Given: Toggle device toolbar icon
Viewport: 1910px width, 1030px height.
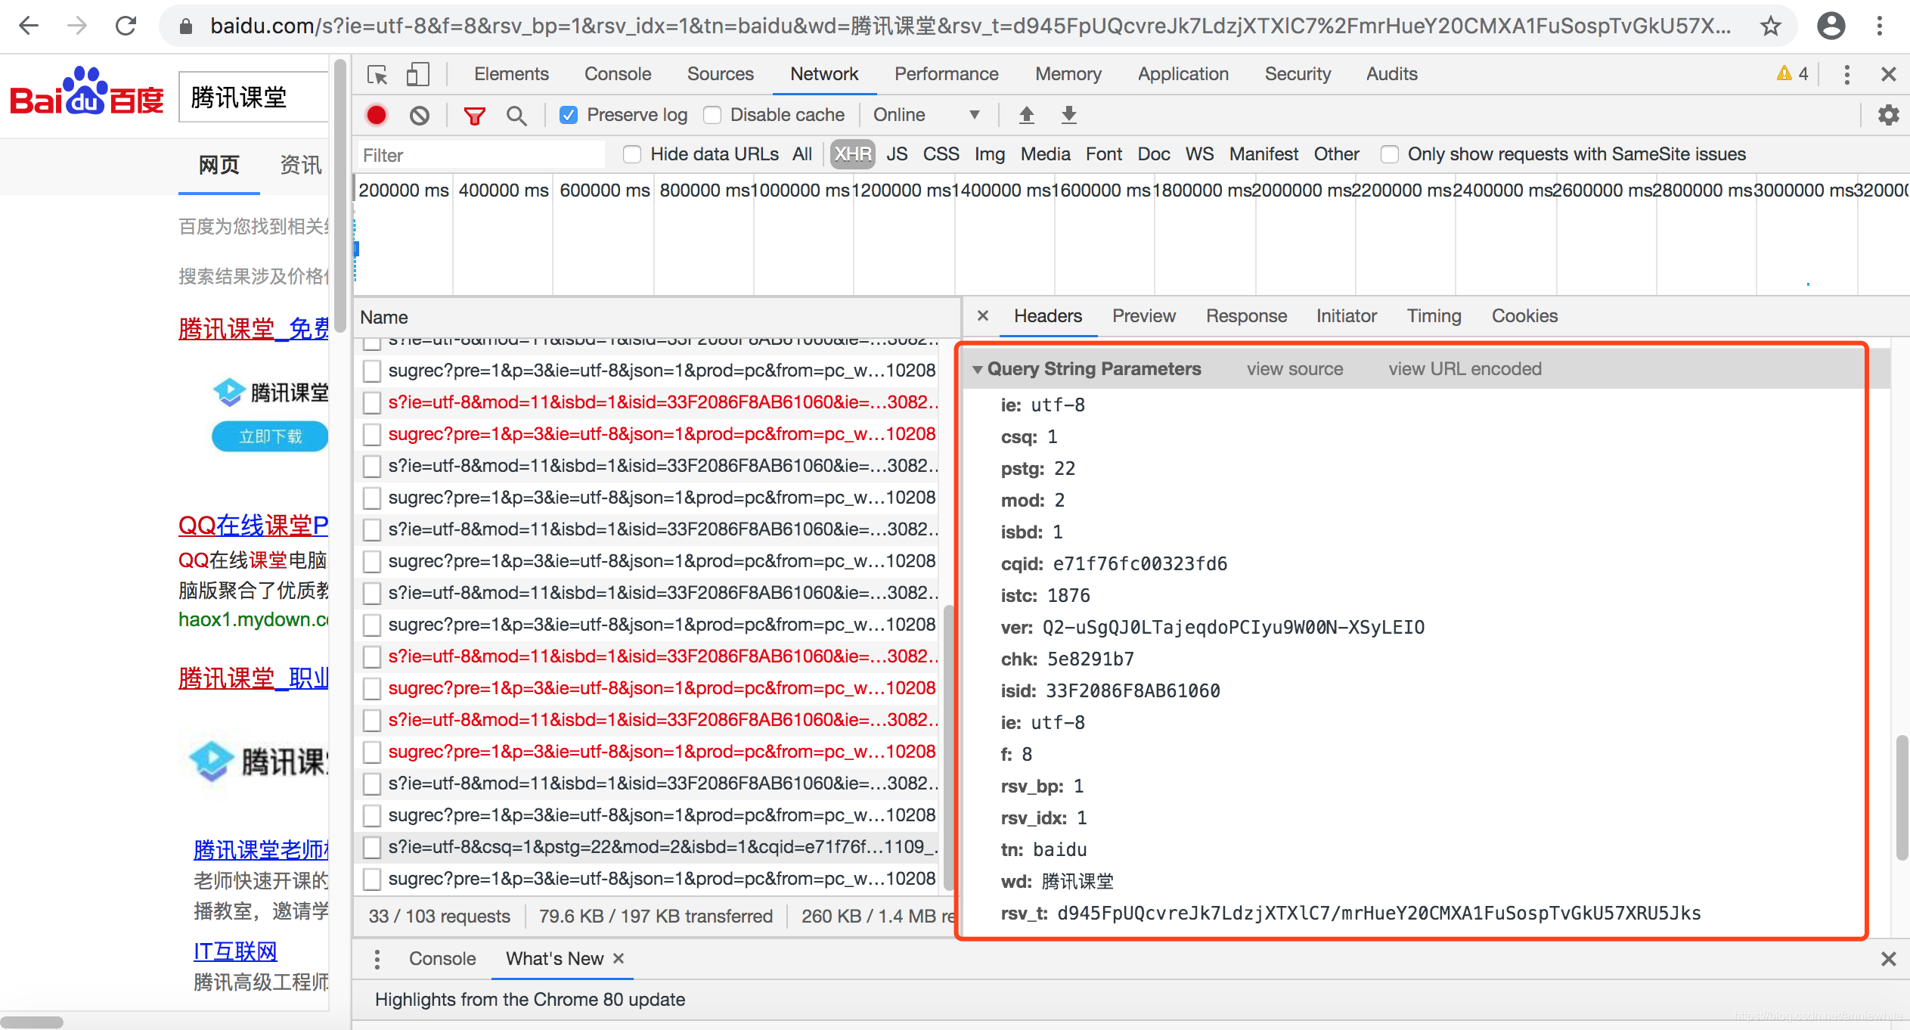Looking at the screenshot, I should pyautogui.click(x=417, y=74).
